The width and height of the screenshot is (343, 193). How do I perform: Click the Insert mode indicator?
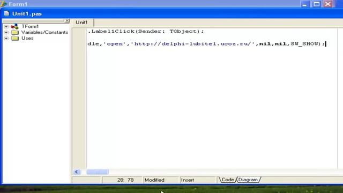pos(188,180)
